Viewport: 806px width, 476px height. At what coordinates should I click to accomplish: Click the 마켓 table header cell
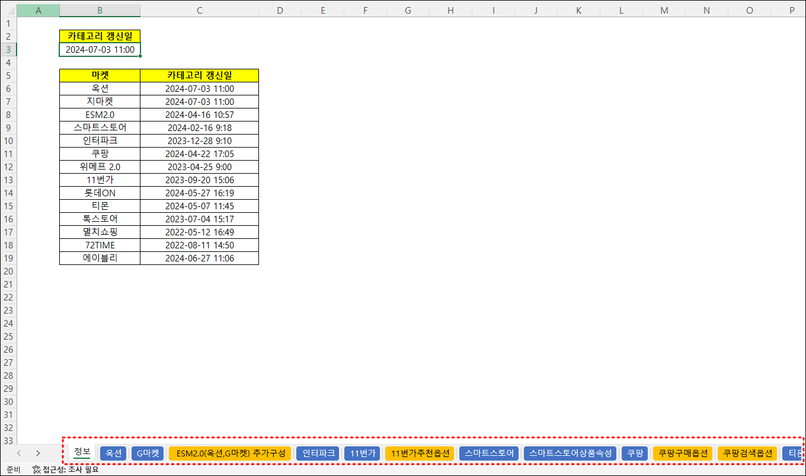pos(100,75)
